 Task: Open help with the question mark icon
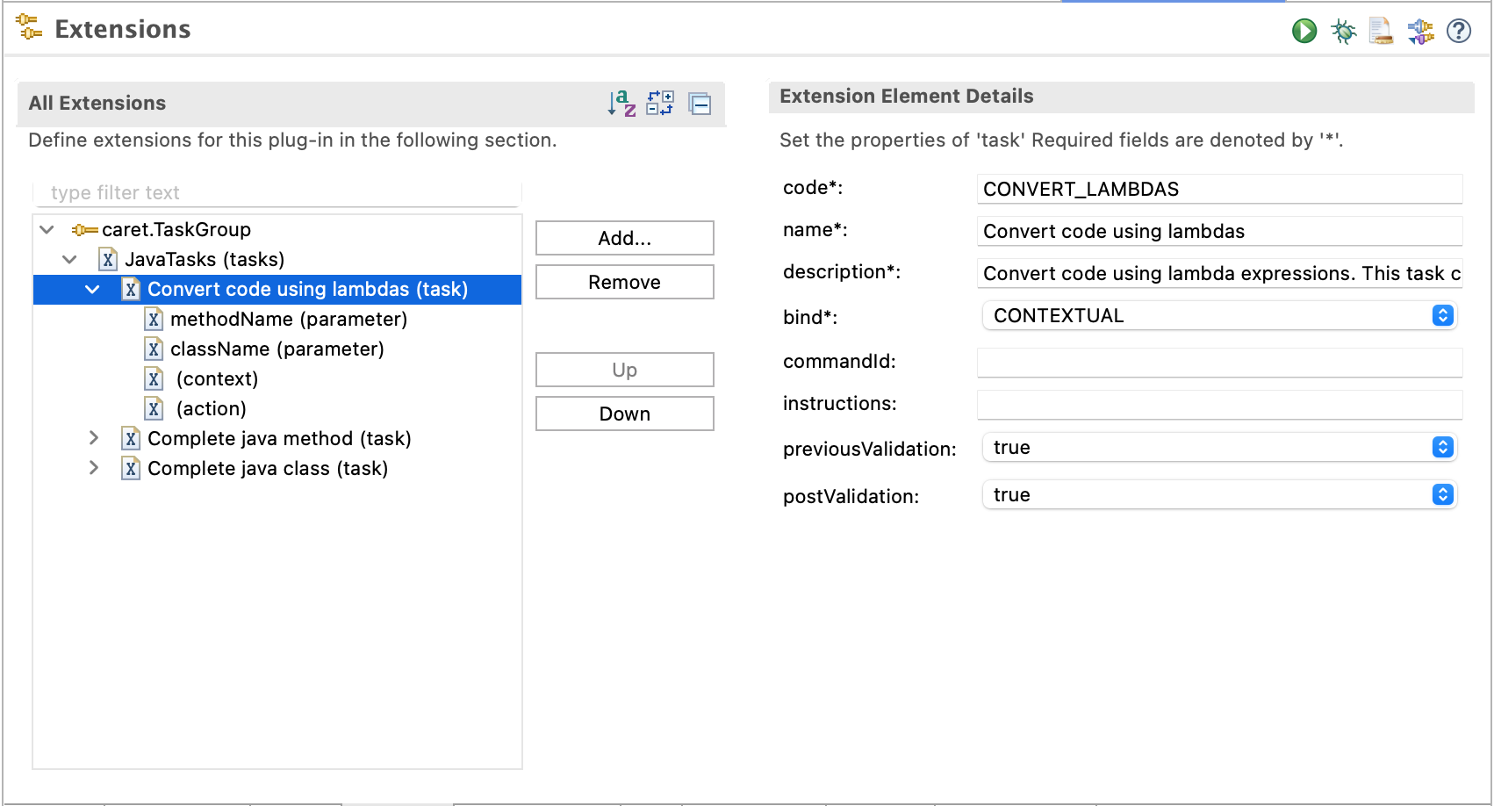click(x=1458, y=31)
